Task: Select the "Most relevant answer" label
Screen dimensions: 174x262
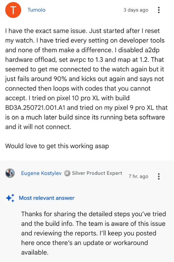Action: 47,198
